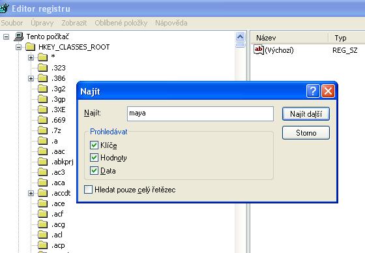The height and width of the screenshot is (253, 365).
Task: Click the .acp key folder icon
Action: click(42, 245)
